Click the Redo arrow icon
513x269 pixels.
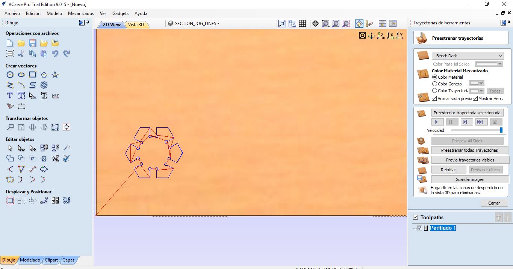67,54
